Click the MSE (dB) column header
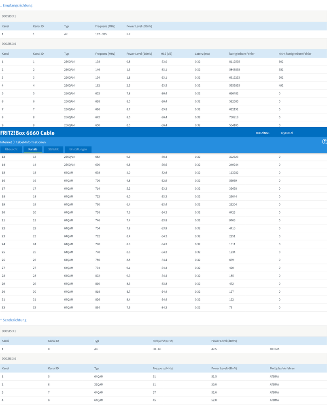 (x=166, y=54)
